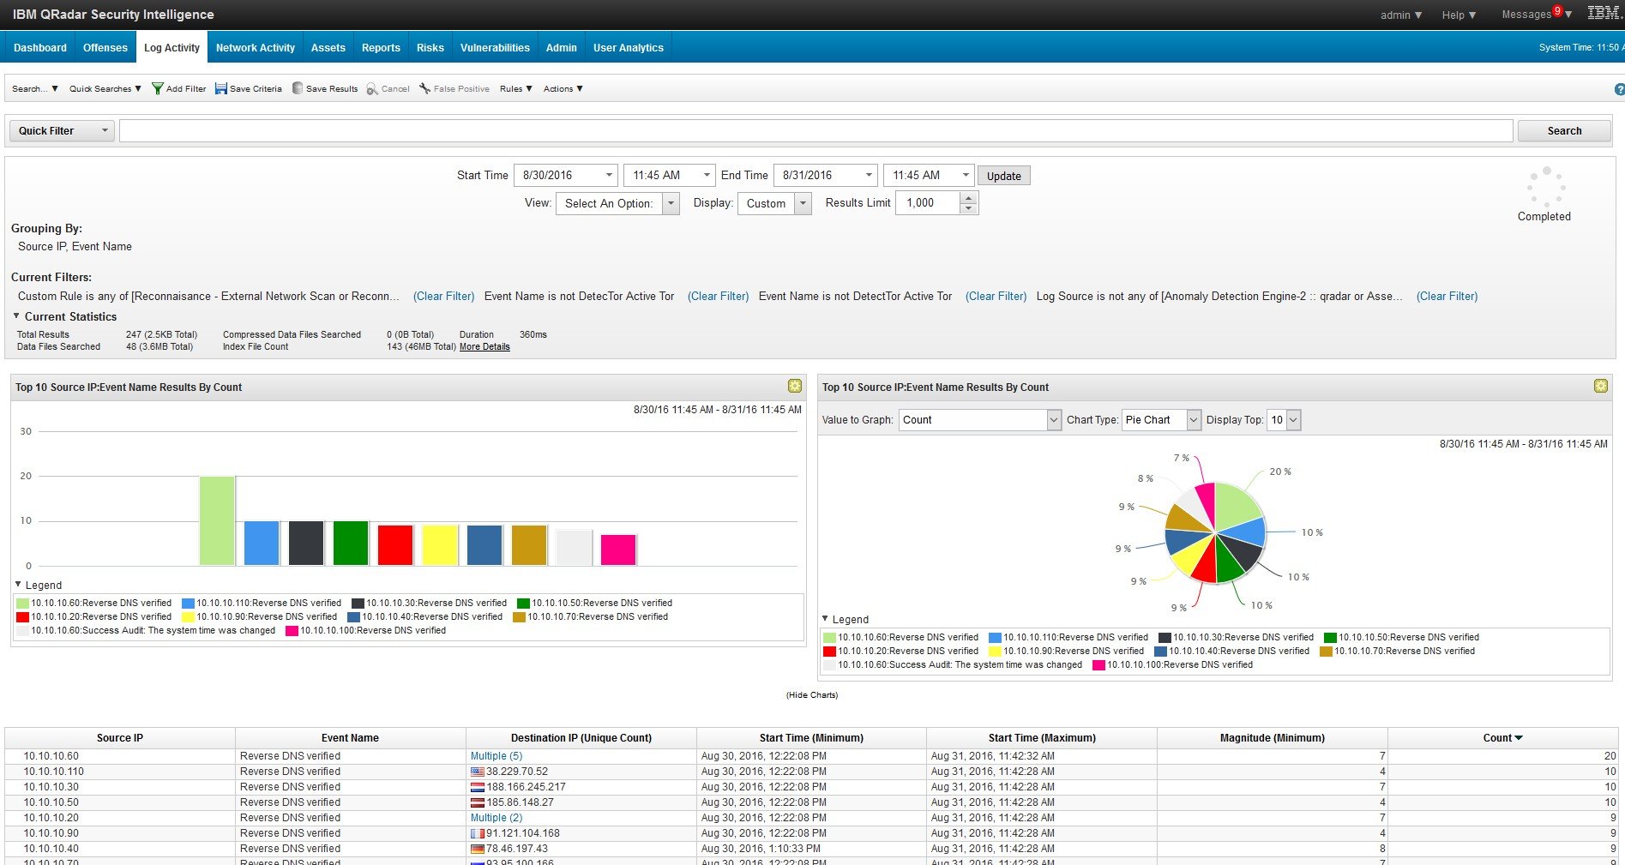
Task: Click the Update button
Action: click(x=1003, y=176)
